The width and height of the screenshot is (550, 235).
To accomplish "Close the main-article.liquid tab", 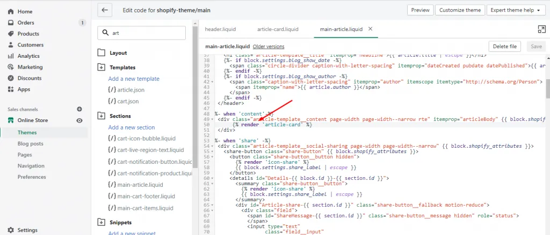I will pos(370,29).
